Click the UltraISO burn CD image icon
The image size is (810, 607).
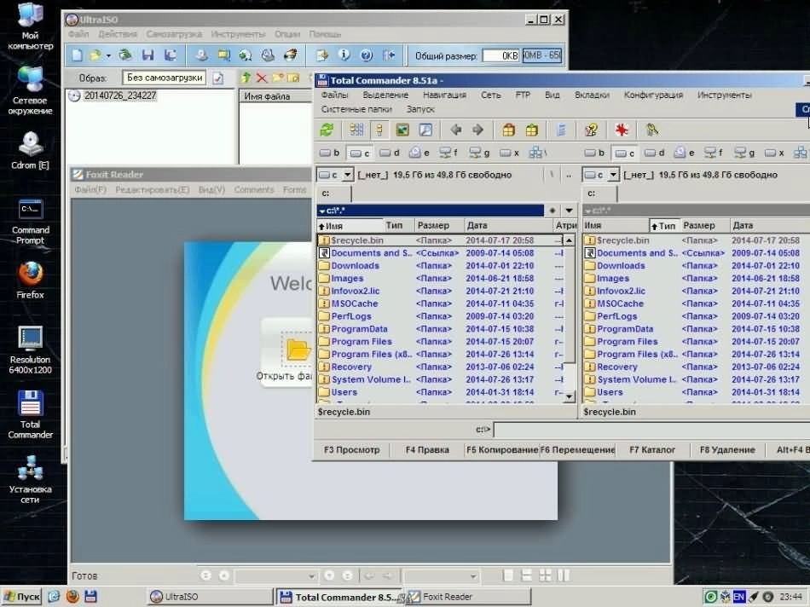291,55
